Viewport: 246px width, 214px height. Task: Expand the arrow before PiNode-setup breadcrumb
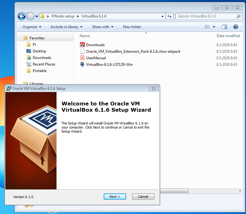48,16
